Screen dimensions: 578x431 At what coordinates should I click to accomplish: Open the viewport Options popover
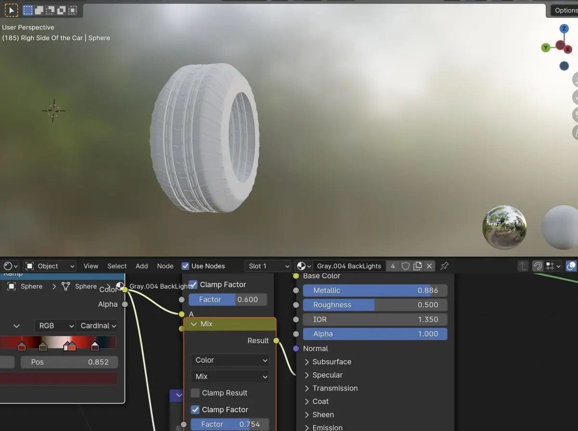coord(565,10)
